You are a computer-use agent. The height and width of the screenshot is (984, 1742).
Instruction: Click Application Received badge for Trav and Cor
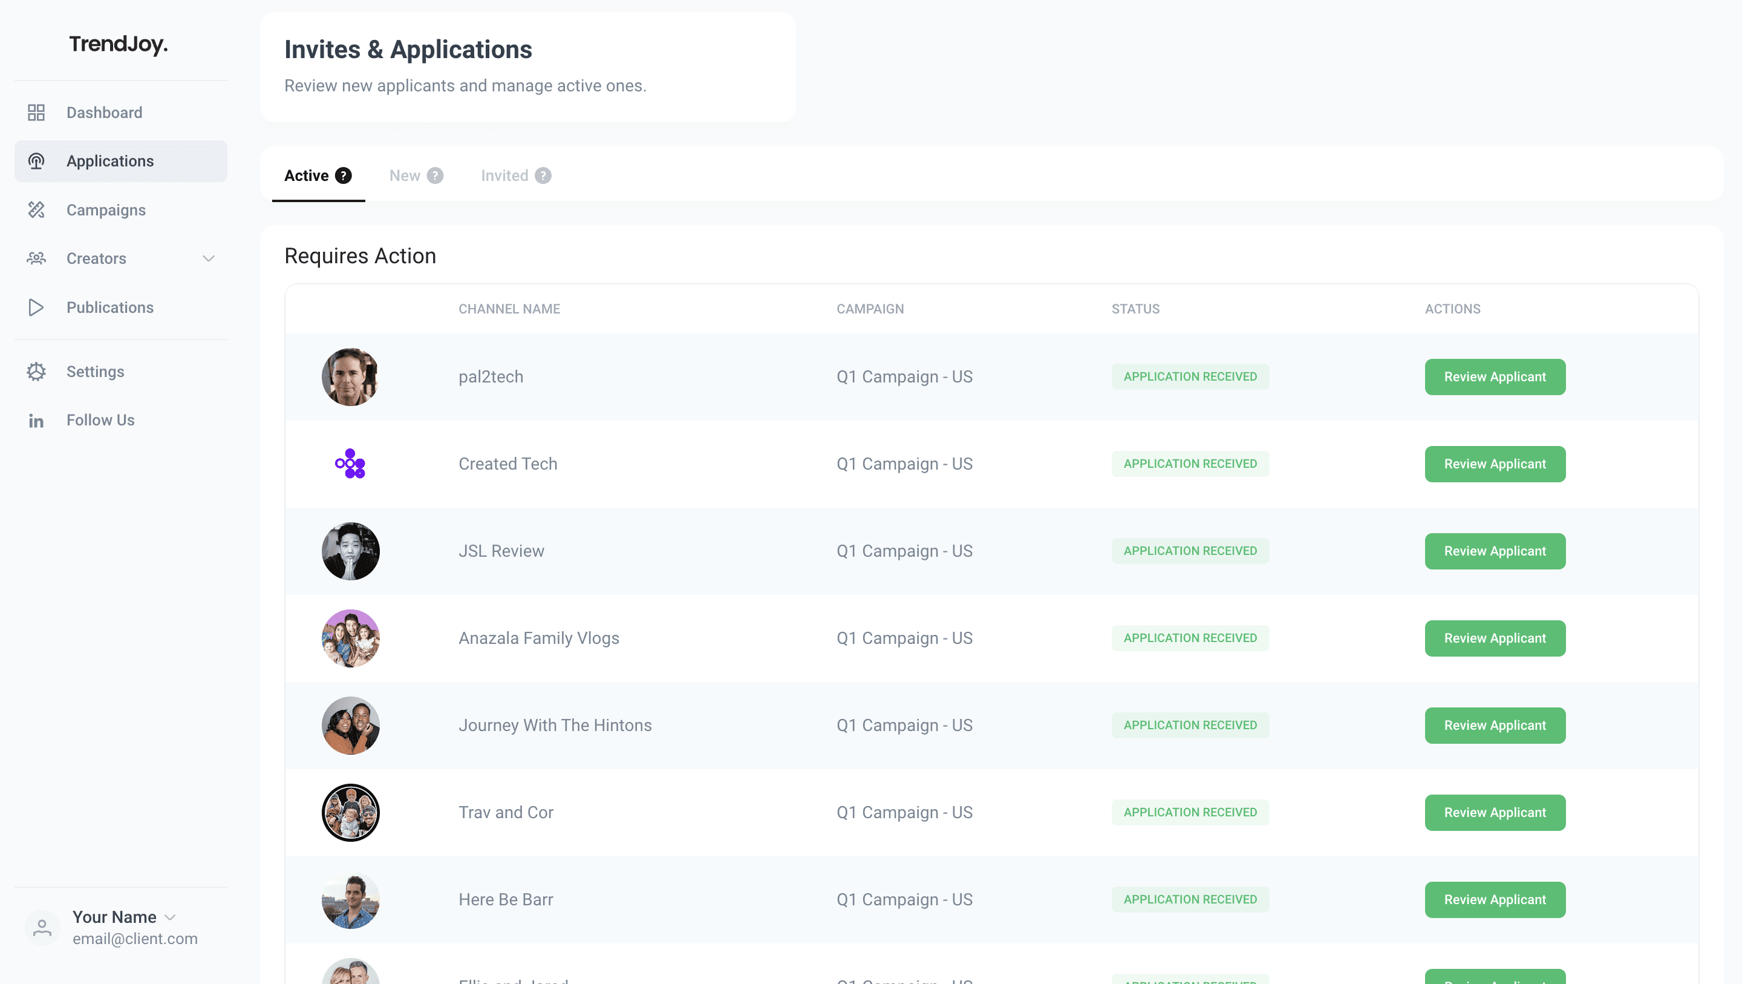(x=1190, y=813)
